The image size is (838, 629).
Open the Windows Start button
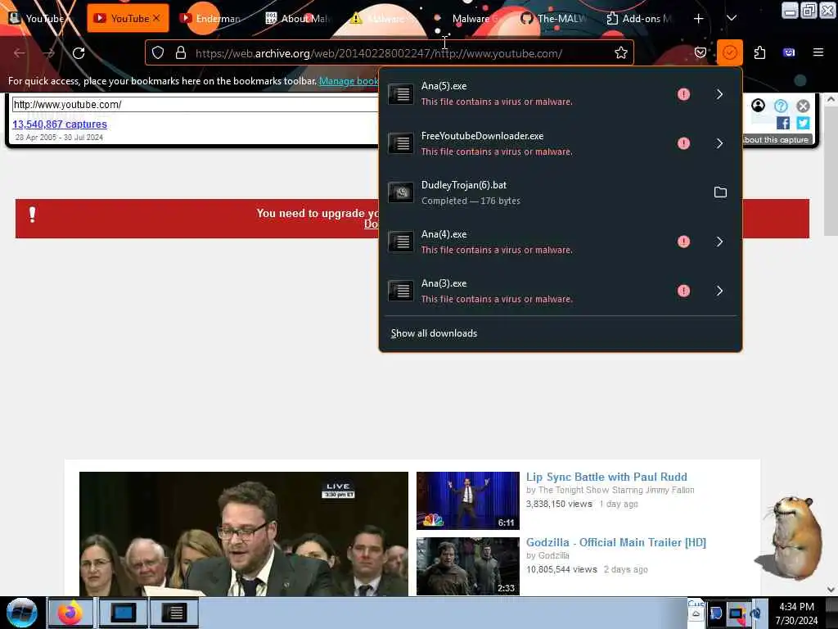22,613
